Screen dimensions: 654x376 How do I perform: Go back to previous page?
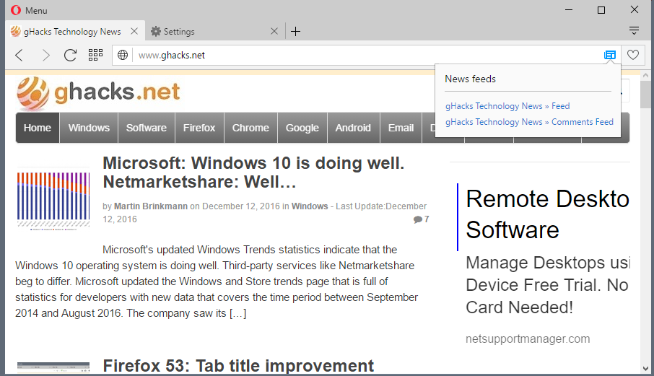[19, 55]
